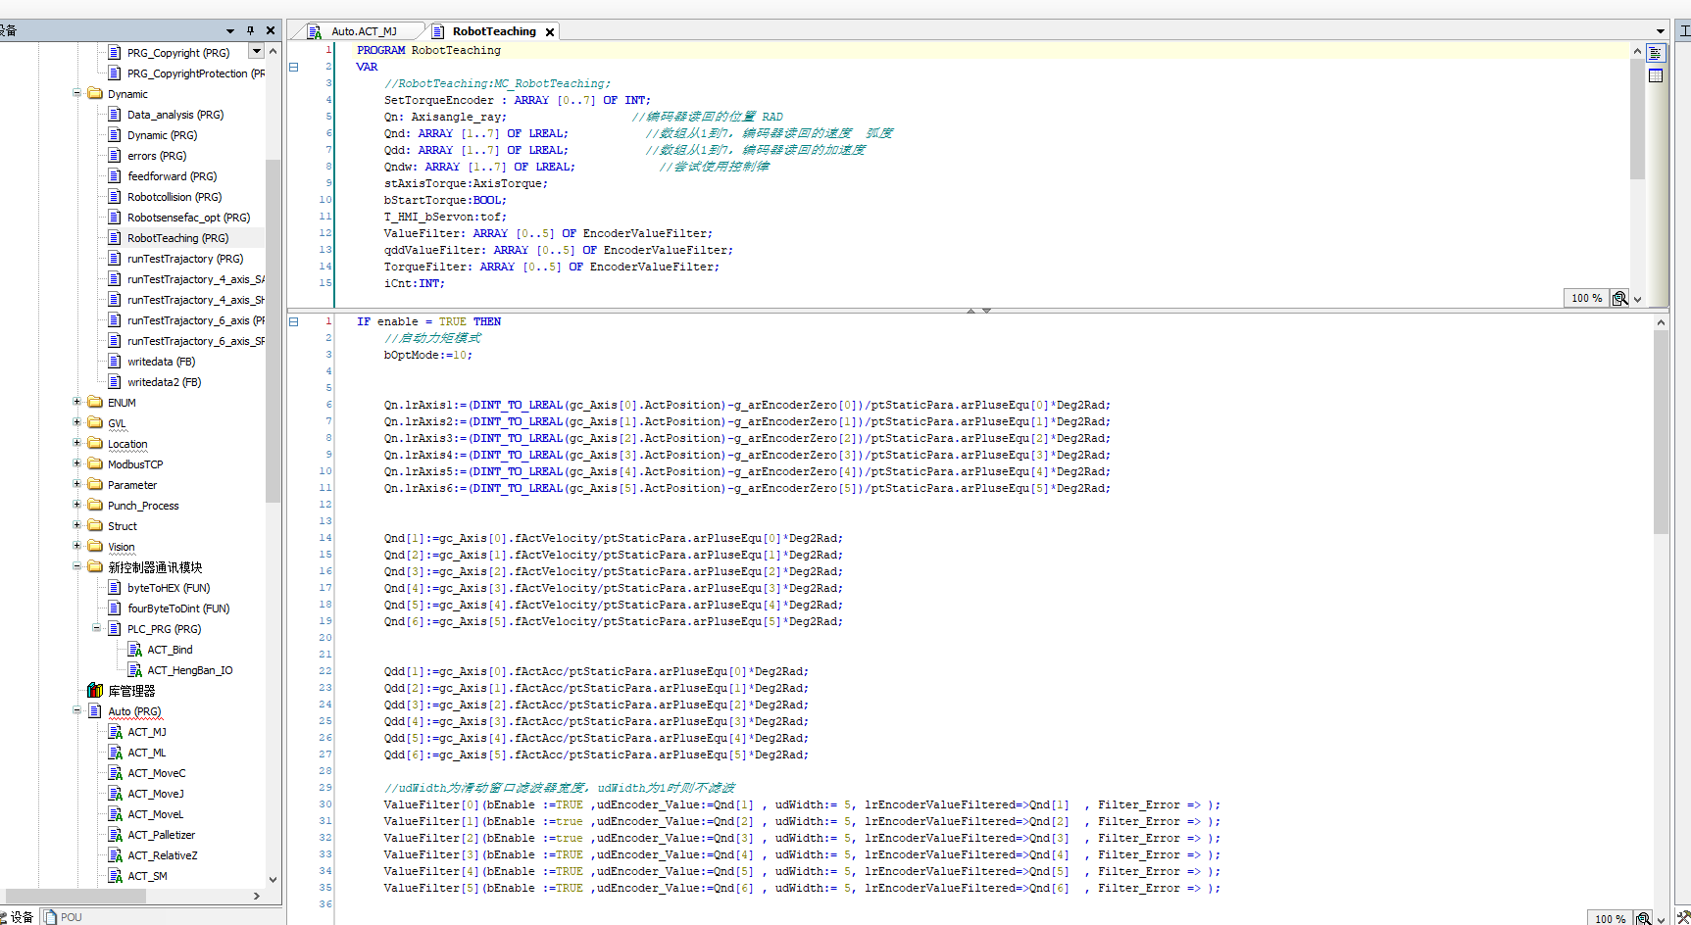Click the code editor zoom percentage box

coord(1609,918)
